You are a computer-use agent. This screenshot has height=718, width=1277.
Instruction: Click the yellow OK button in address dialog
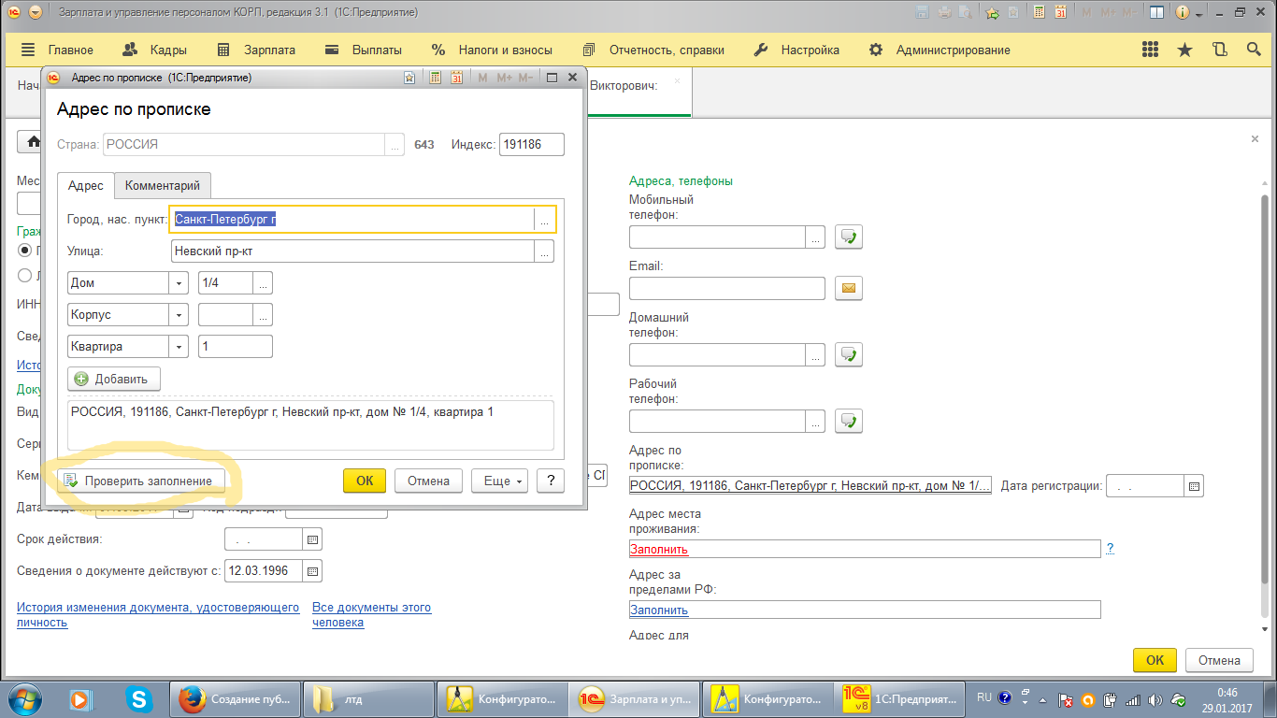click(x=365, y=481)
